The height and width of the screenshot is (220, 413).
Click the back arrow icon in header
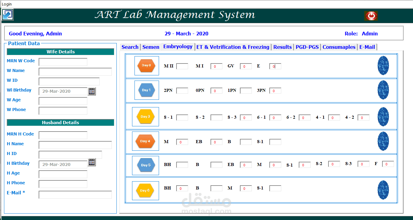coord(8,15)
